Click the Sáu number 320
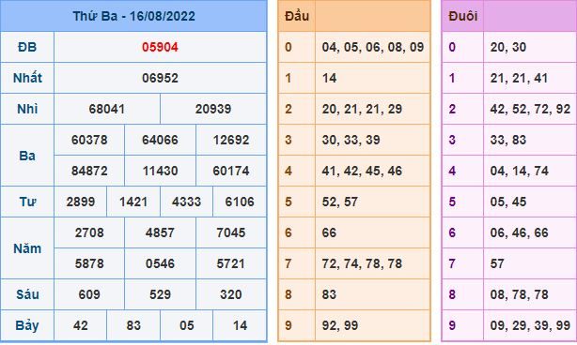577x345 pixels. (231, 294)
